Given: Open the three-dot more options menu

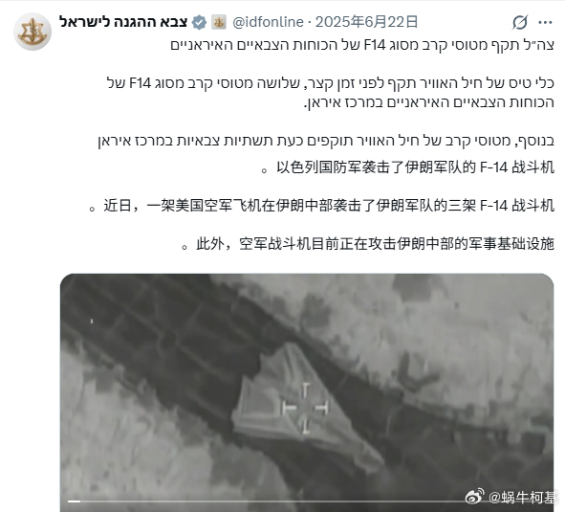Looking at the screenshot, I should pos(545,22).
